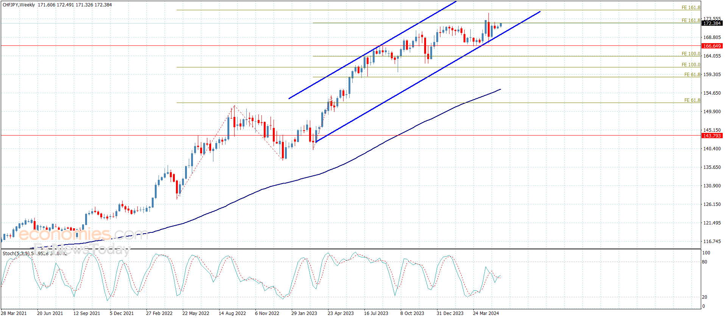Click the 130.900 price axis label

coord(712,186)
